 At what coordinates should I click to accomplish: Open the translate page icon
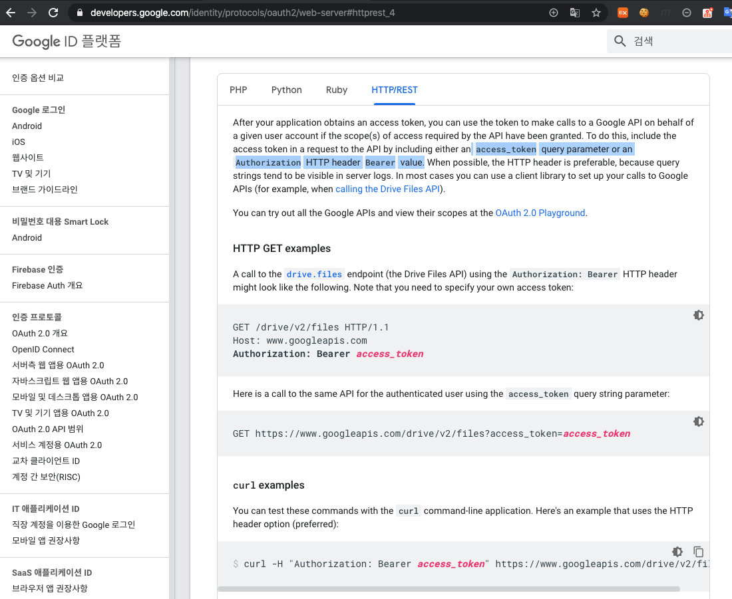click(575, 13)
